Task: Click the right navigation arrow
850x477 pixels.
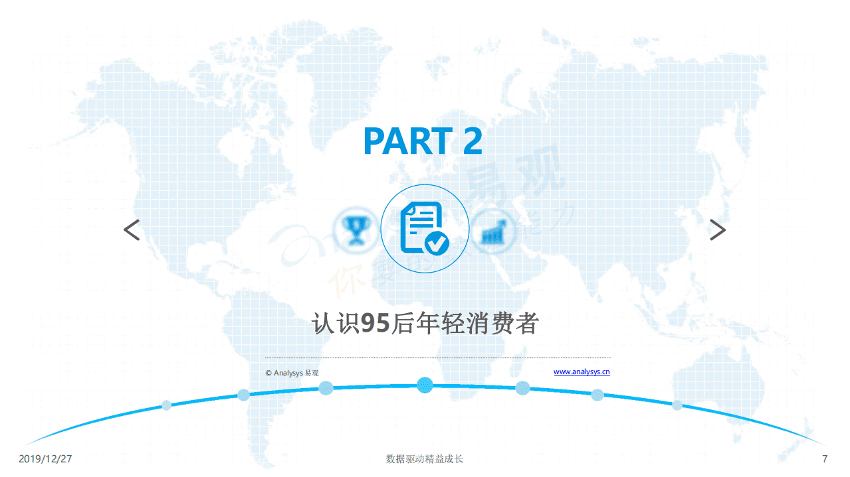Action: tap(718, 230)
